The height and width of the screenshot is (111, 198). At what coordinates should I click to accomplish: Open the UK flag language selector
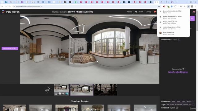point(194,12)
